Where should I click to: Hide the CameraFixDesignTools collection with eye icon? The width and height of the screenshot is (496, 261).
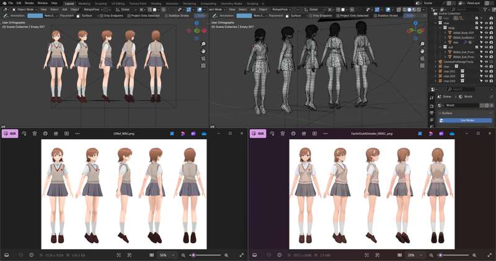[487, 62]
